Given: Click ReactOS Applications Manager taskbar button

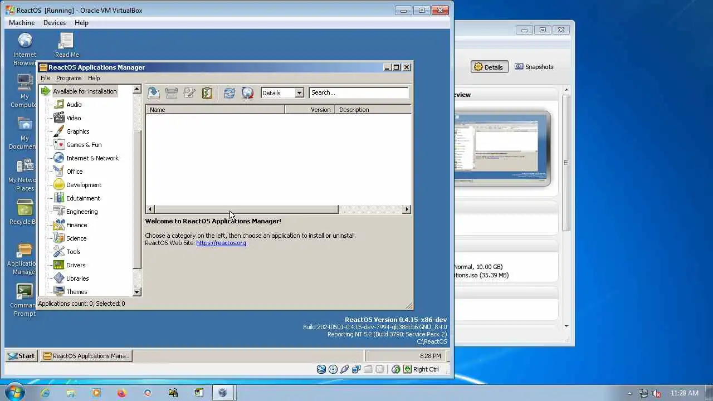Looking at the screenshot, I should click(x=86, y=356).
